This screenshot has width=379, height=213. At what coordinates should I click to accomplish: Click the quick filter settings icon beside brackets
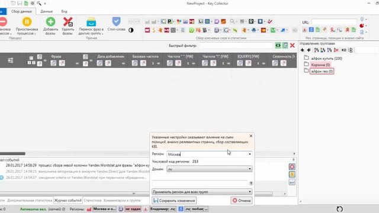coord(285,46)
